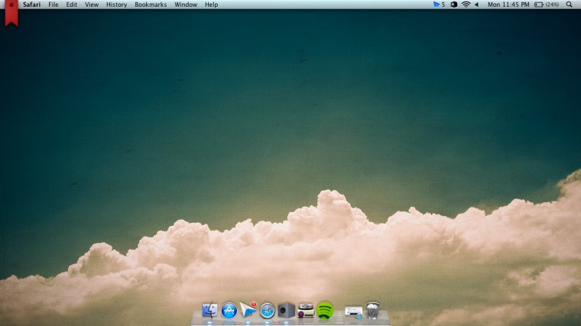Open the gray cube app in the dock
The height and width of the screenshot is (326, 581).
[287, 311]
